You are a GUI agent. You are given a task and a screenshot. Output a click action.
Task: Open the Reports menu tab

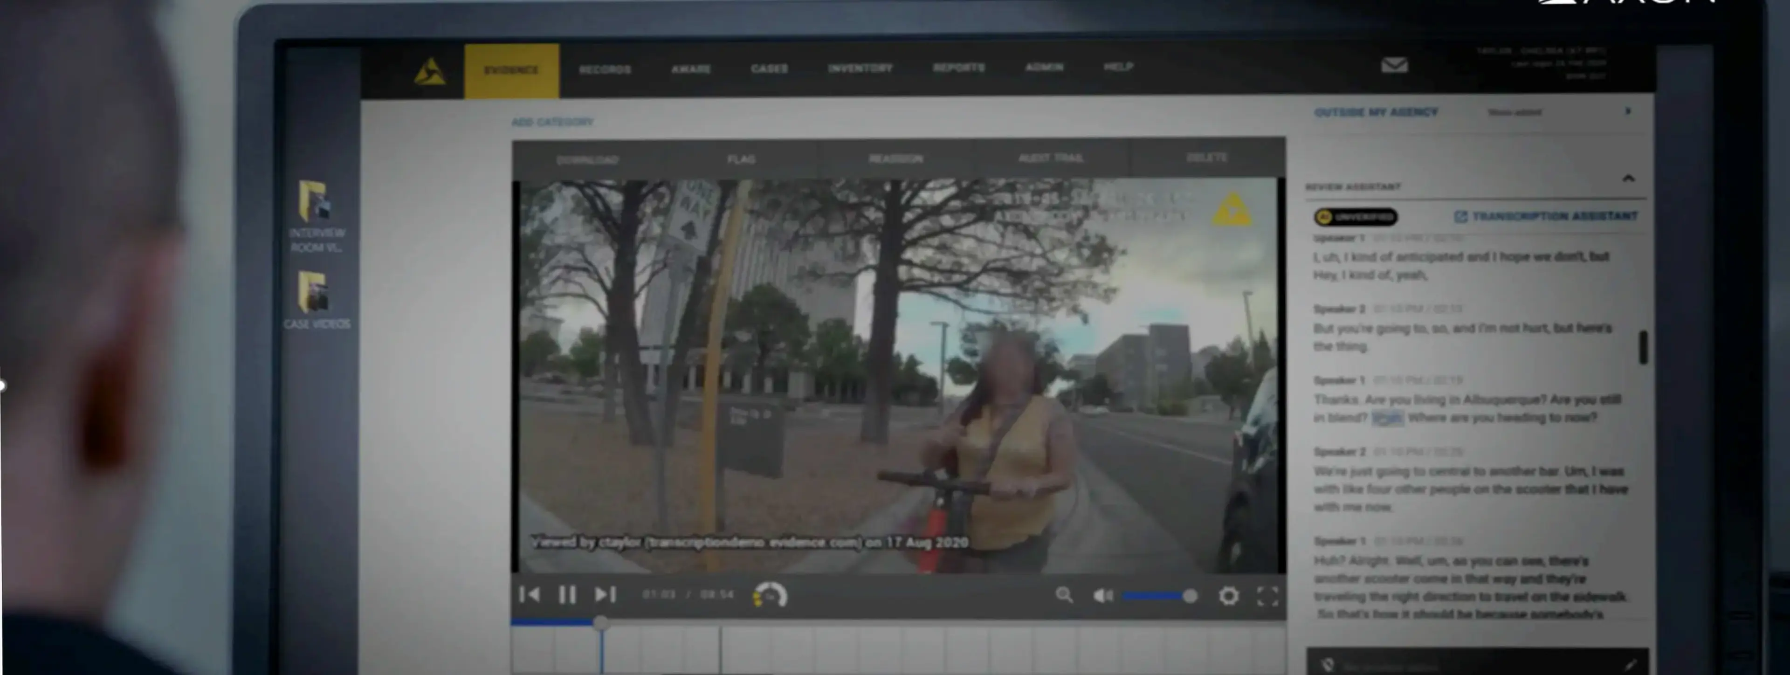tap(958, 68)
